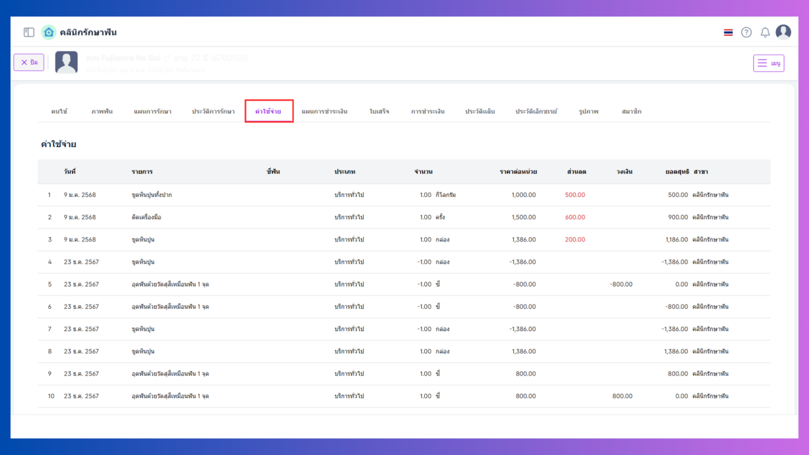Viewport: 809px width, 455px height.
Task: Click the วันที่ column header
Action: 70,172
